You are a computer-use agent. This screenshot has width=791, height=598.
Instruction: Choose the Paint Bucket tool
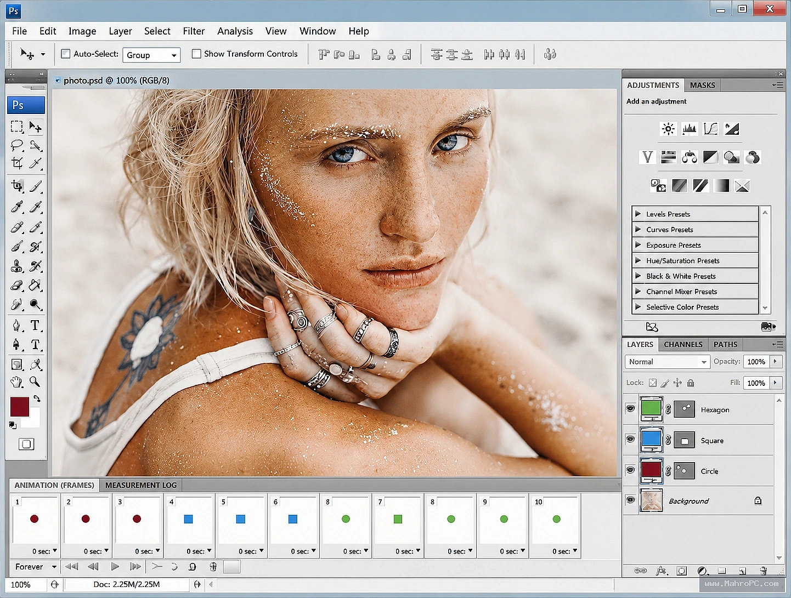(35, 286)
